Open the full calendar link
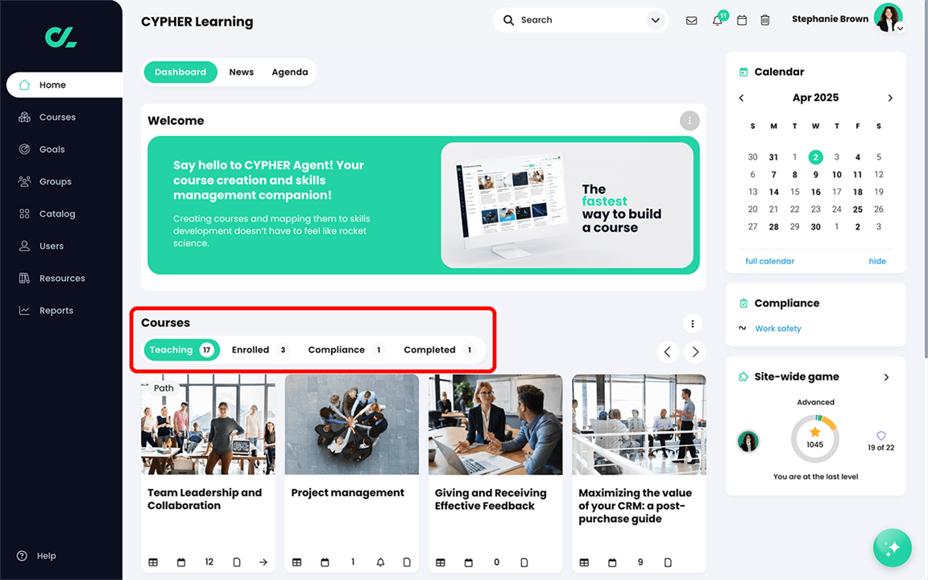Image resolution: width=928 pixels, height=580 pixels. [x=769, y=261]
